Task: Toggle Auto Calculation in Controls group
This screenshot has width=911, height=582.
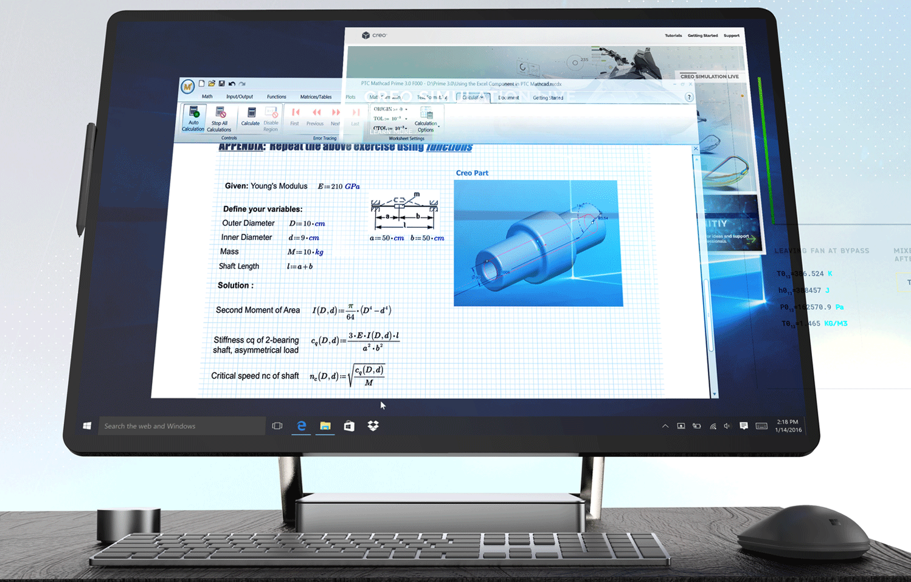Action: point(193,118)
